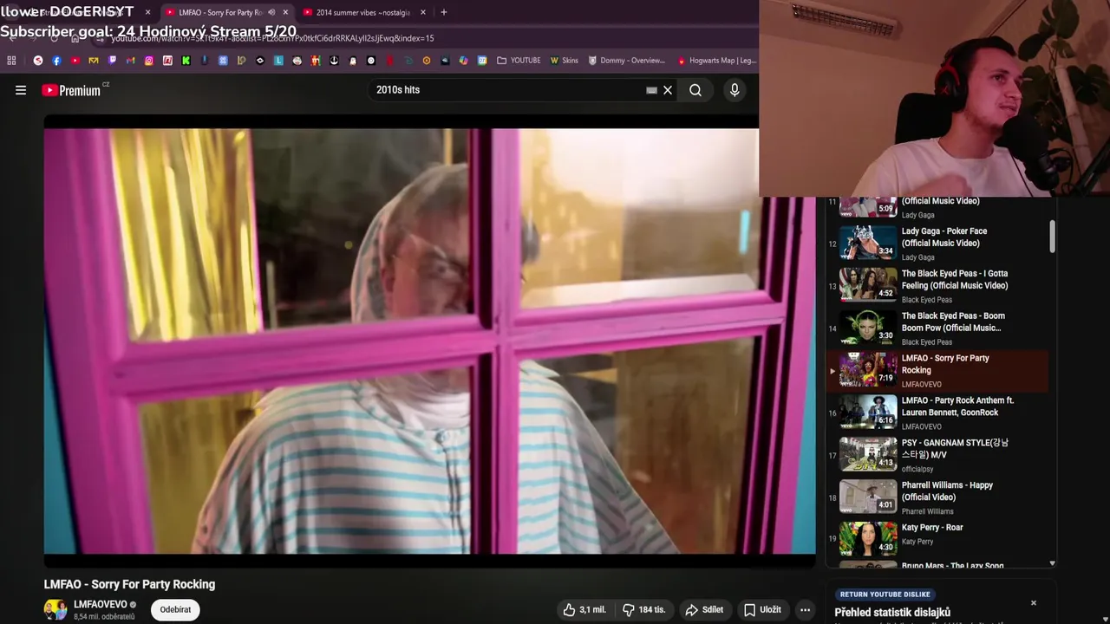Open Boom Boom Pow thumbnail
Screen dimensions: 1110x624
point(868,328)
